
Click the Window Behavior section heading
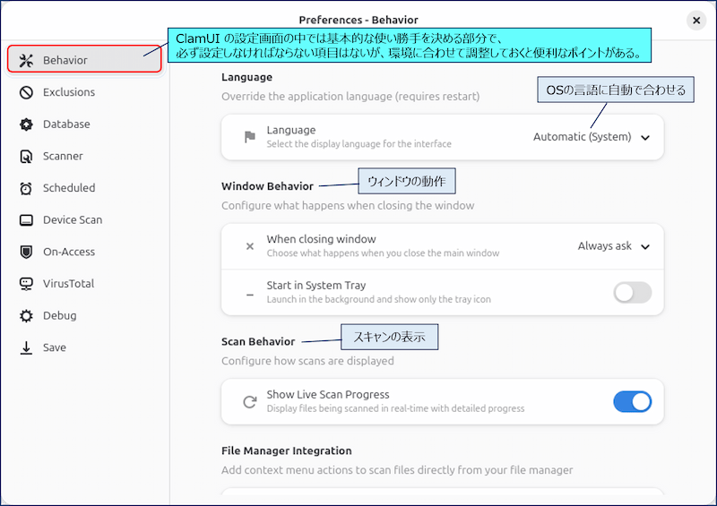tap(267, 186)
